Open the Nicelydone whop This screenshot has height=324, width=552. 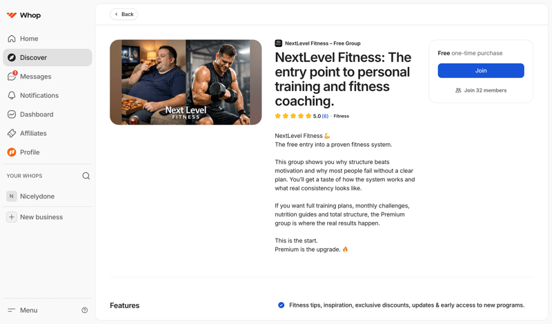coord(37,196)
